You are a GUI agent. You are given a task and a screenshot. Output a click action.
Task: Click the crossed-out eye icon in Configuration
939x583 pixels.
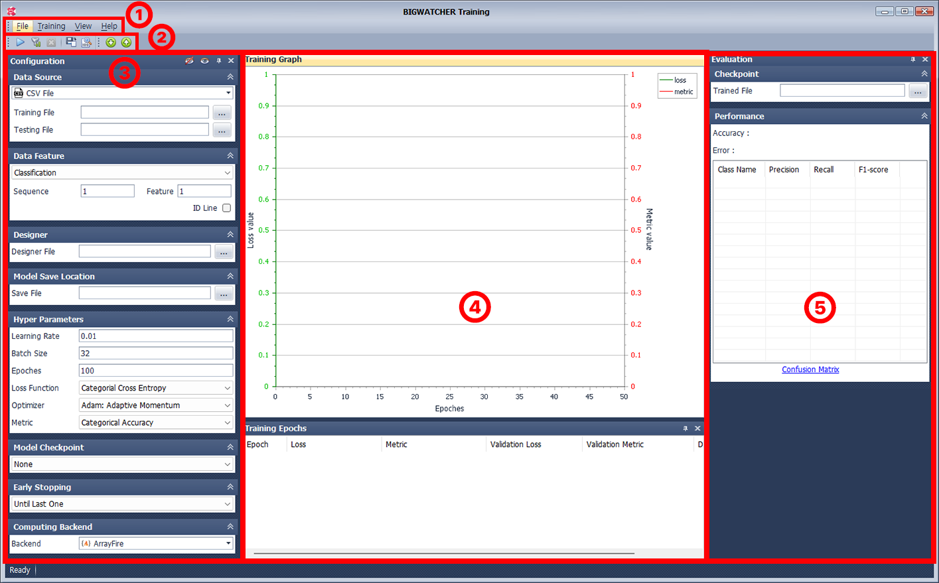[189, 61]
